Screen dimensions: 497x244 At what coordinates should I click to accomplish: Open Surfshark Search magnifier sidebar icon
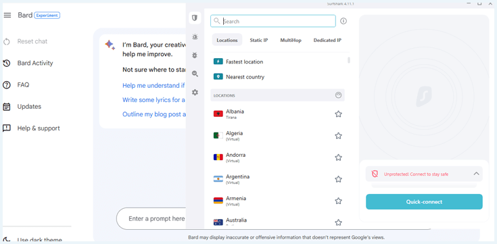pyautogui.click(x=195, y=74)
